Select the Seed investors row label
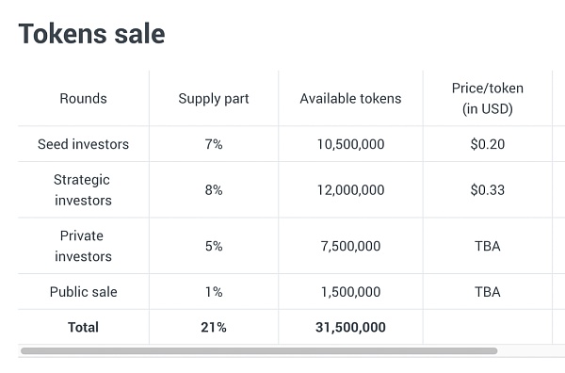This screenshot has height=373, width=565. point(83,144)
